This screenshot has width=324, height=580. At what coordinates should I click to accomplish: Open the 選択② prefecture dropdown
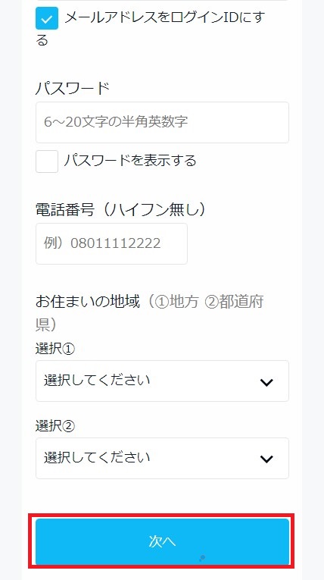click(162, 458)
